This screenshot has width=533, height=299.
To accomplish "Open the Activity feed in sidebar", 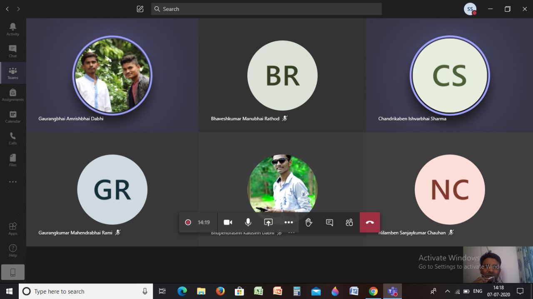I will click(x=12, y=29).
